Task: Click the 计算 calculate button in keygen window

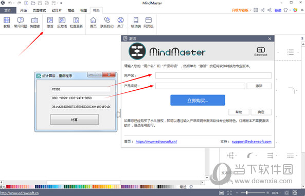Action: click(74, 120)
